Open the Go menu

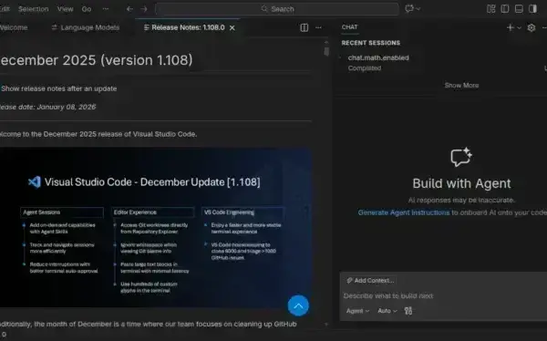click(87, 9)
